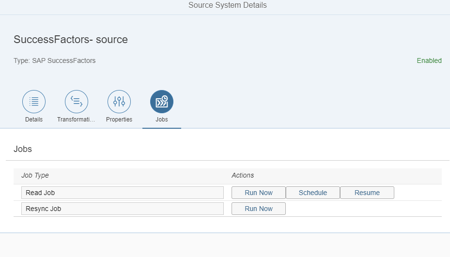Screen dimensions: 450x257
Task: Open the Details list icon
Action: [x=34, y=102]
